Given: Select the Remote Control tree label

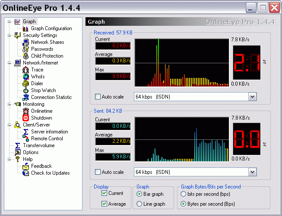Looking at the screenshot, I should tap(47, 139).
